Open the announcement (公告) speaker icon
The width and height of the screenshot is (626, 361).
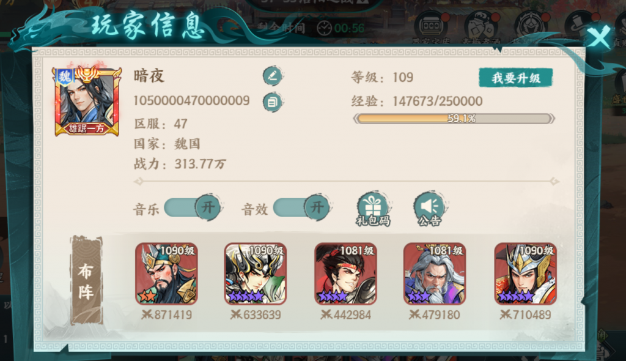point(430,209)
